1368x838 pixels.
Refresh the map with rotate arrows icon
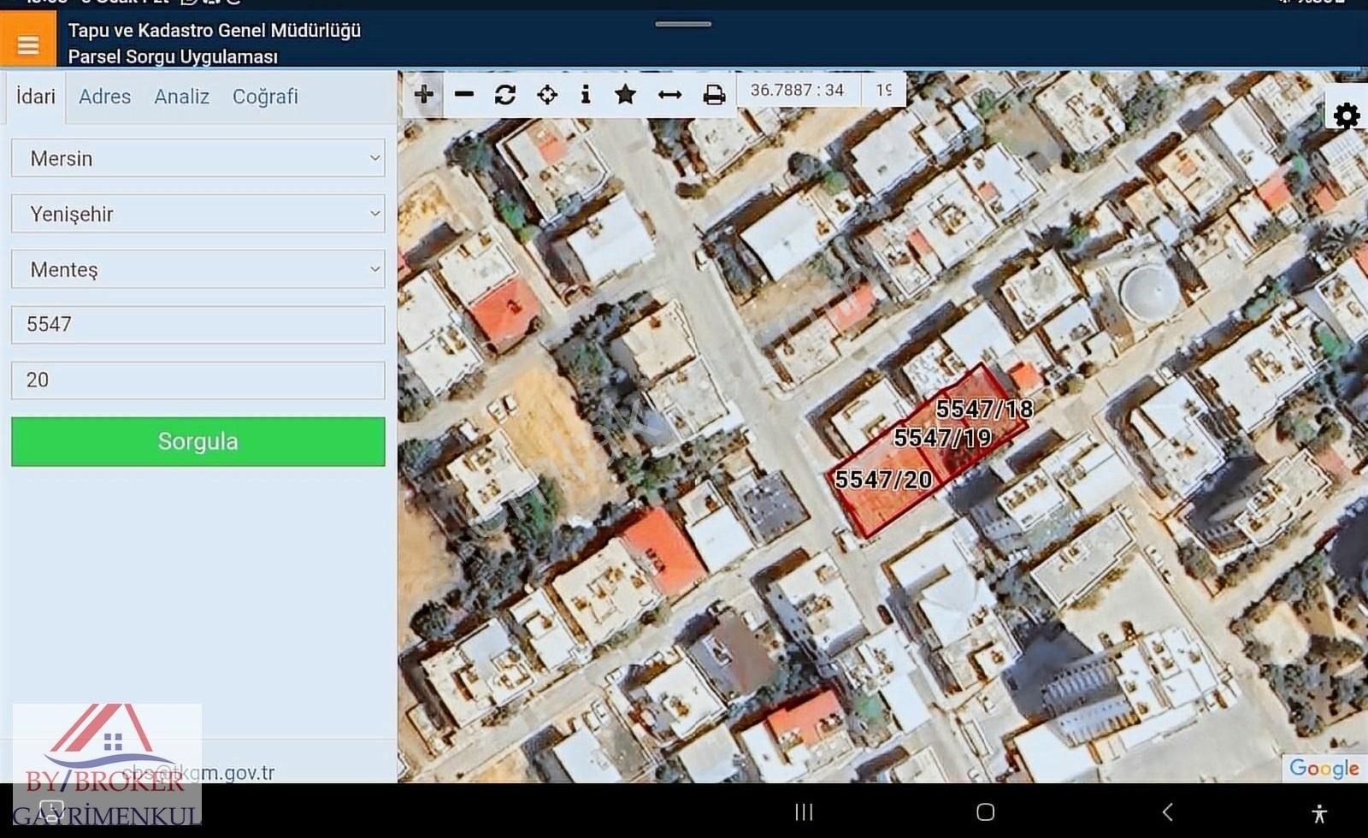[505, 94]
